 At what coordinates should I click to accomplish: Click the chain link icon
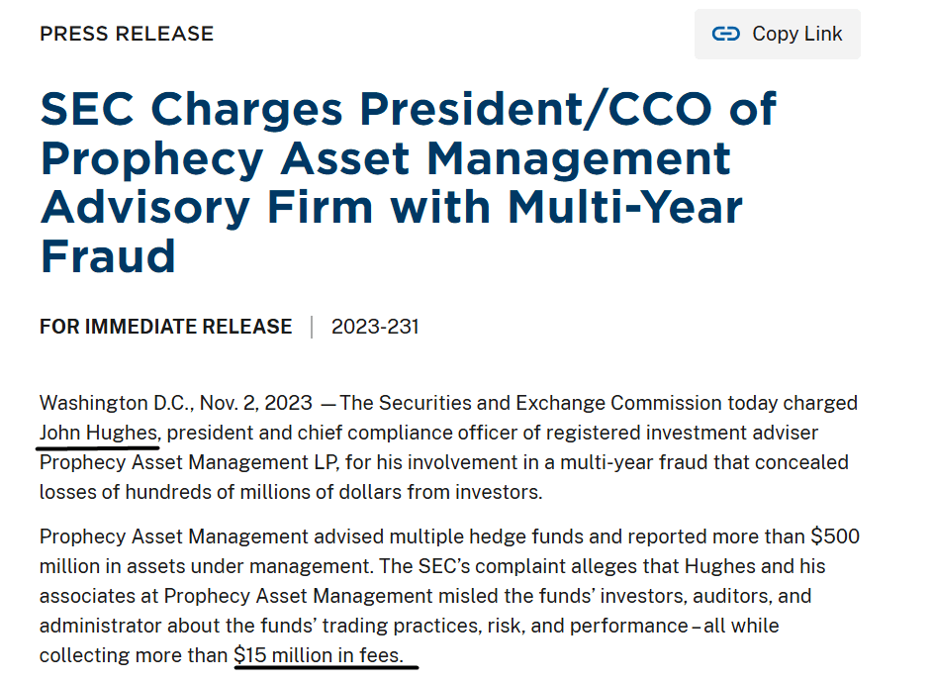click(x=726, y=34)
